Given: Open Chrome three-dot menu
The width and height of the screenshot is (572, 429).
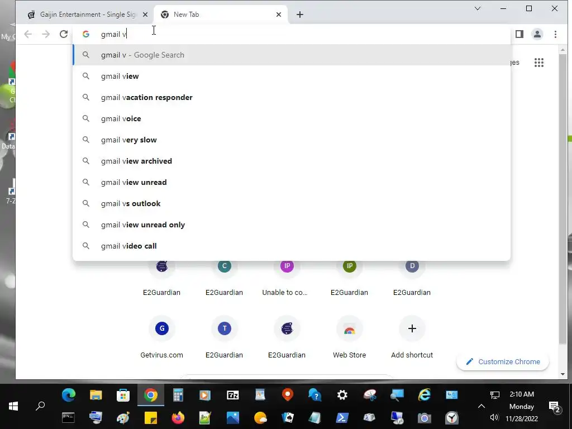Looking at the screenshot, I should [x=556, y=34].
